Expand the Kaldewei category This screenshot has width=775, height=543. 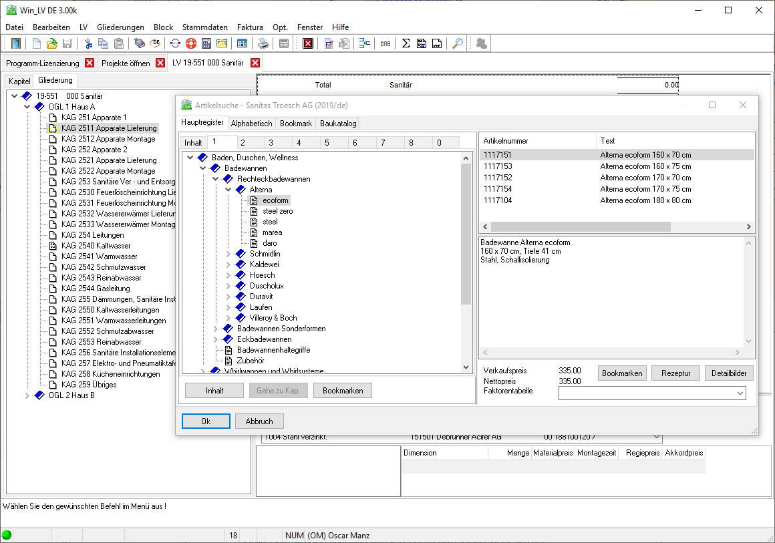pos(228,264)
